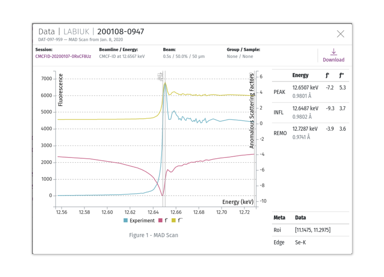384x277 pixels.
Task: Click subtitle DAT-097-959 MAD Scan text
Action: pos(81,40)
